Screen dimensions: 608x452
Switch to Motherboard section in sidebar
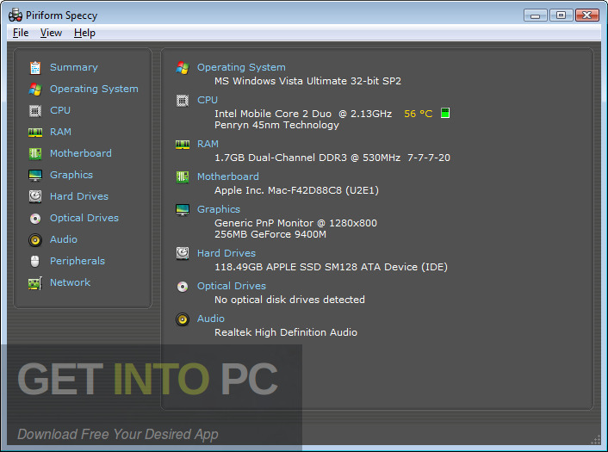[81, 153]
